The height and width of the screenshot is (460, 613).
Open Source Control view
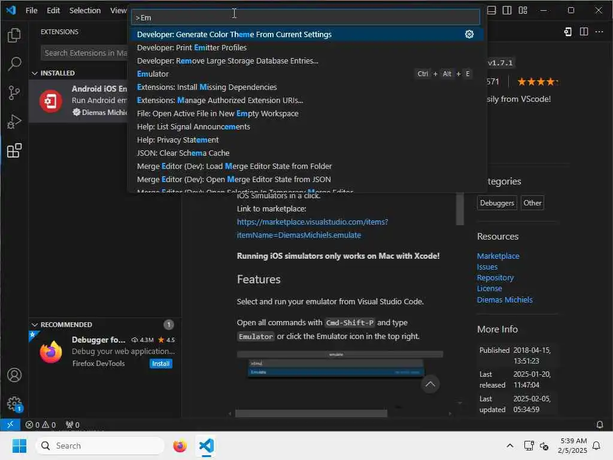tap(14, 93)
